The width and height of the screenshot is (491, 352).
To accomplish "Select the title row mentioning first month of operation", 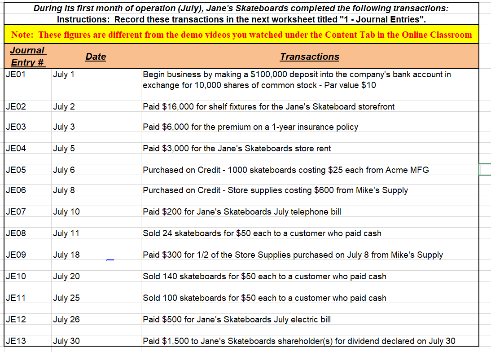I will (x=242, y=8).
